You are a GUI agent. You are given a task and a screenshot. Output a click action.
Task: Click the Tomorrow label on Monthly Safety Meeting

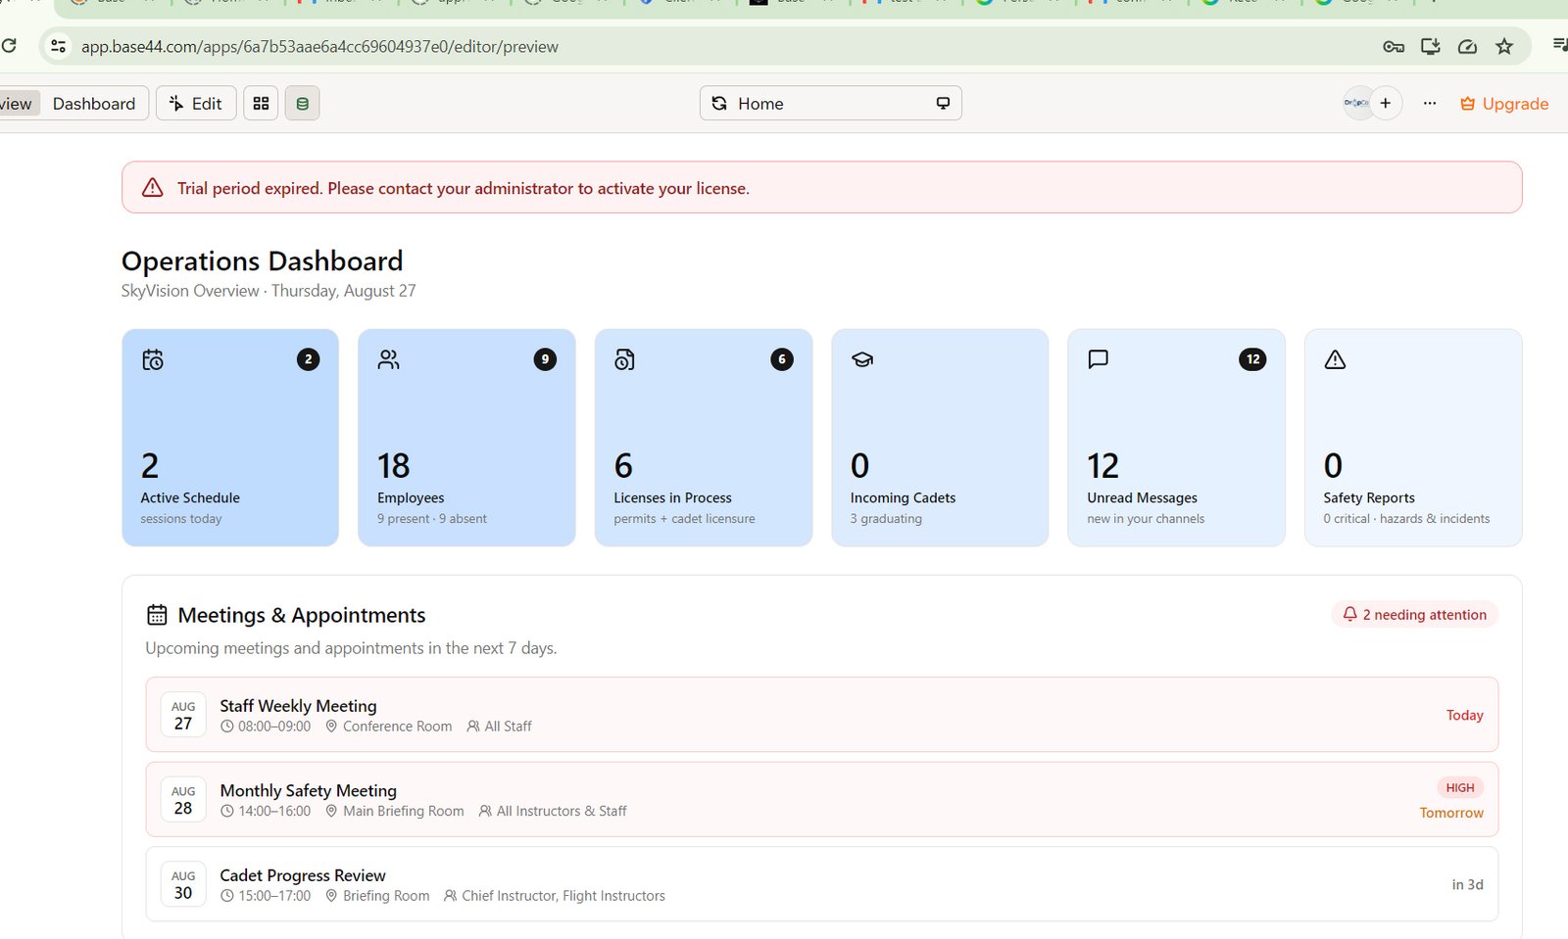tap(1451, 813)
